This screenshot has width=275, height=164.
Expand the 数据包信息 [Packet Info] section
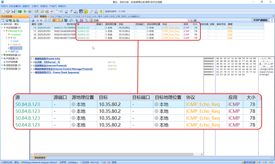tap(32, 59)
